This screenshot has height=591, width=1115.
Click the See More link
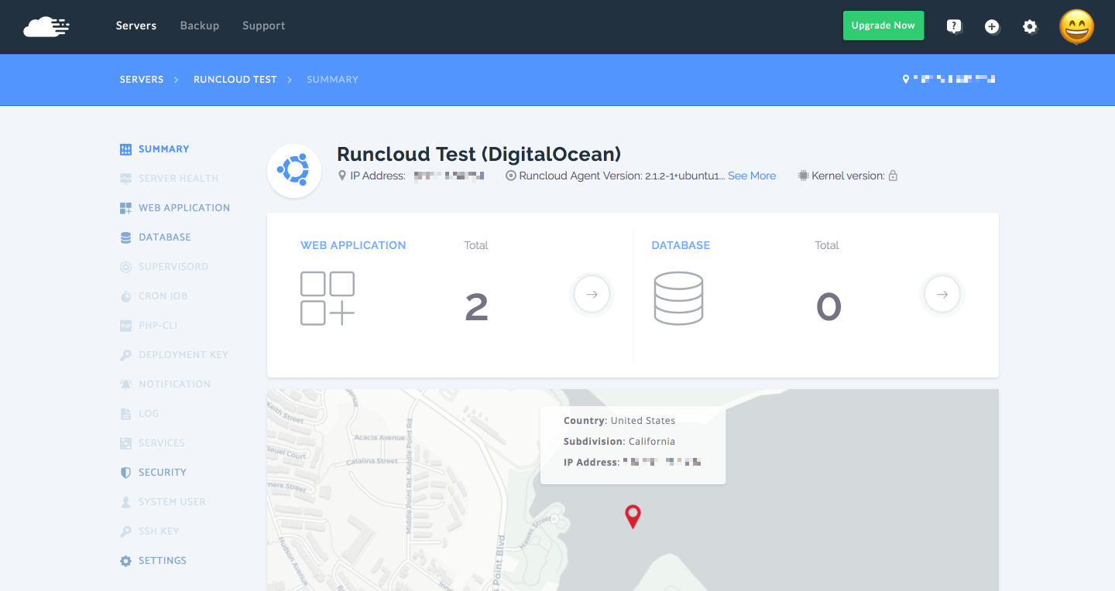coord(752,176)
